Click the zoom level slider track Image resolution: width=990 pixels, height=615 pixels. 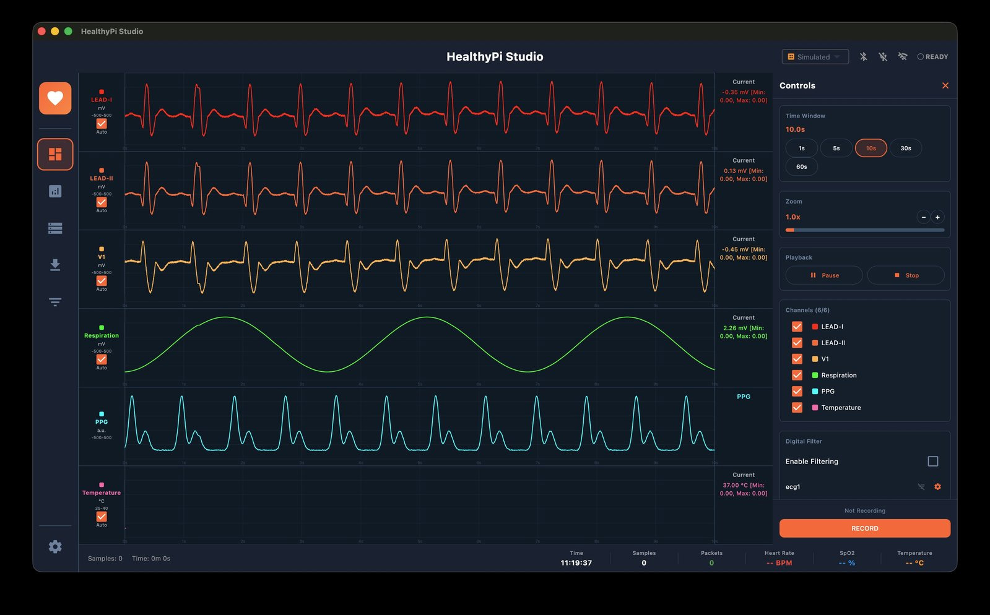864,230
